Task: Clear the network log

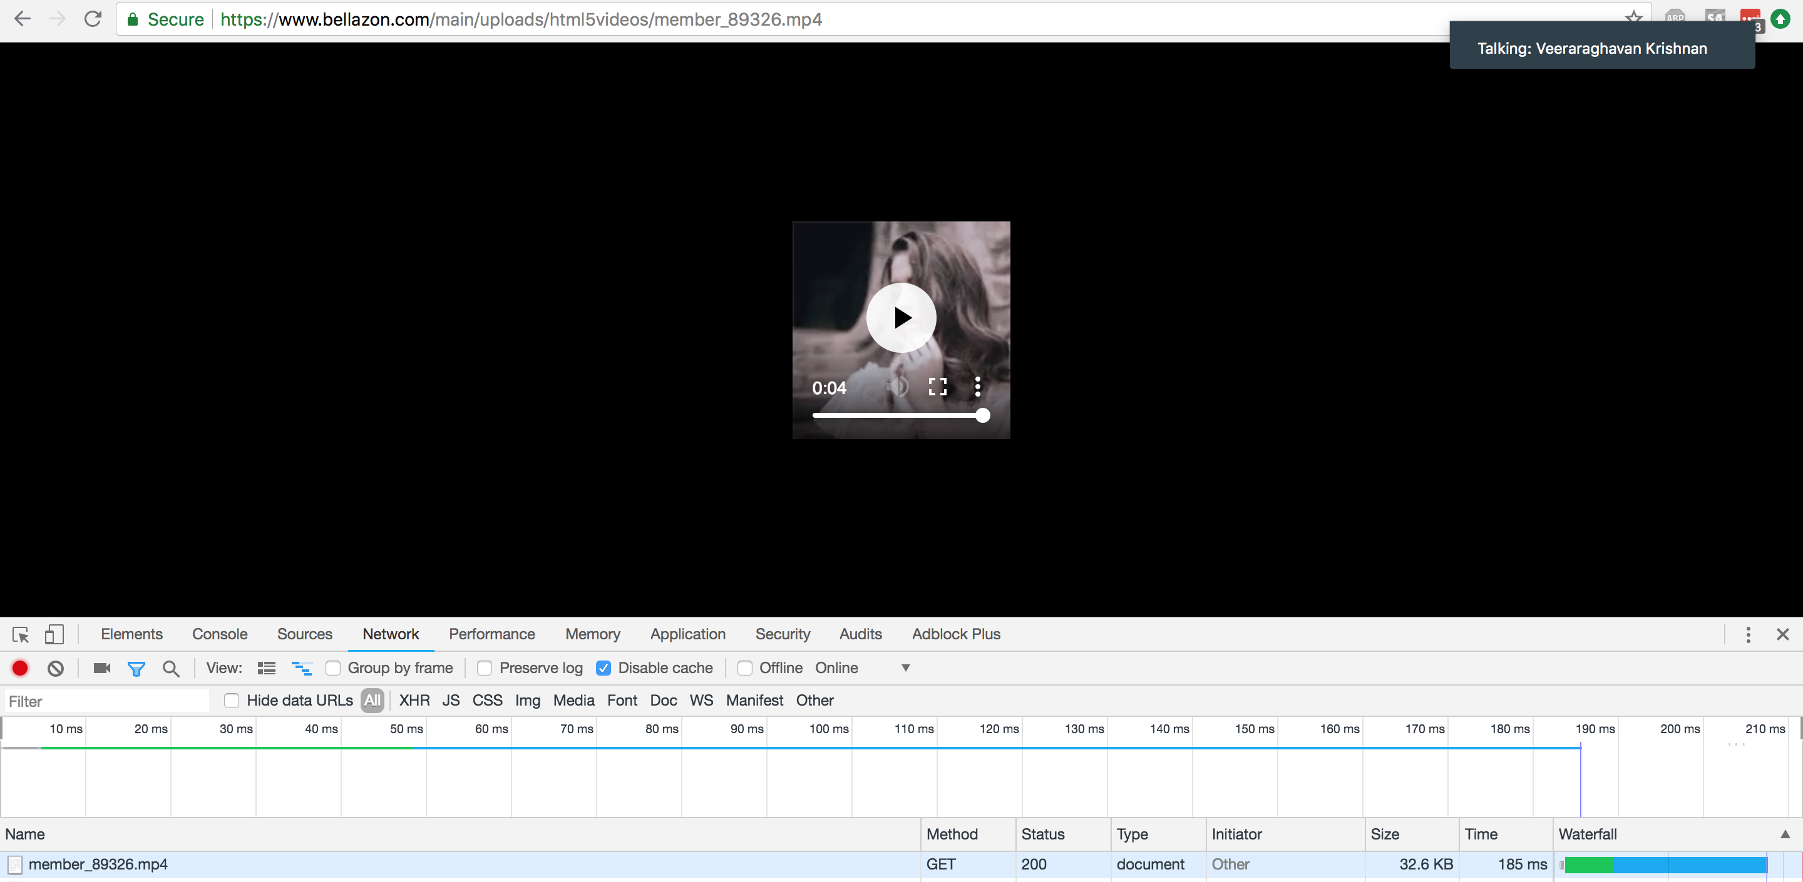Action: (x=55, y=668)
